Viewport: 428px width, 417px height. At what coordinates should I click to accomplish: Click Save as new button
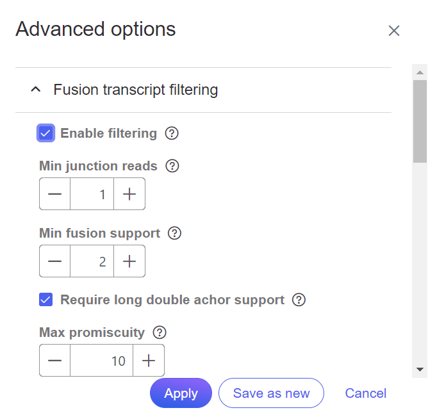[x=271, y=393]
